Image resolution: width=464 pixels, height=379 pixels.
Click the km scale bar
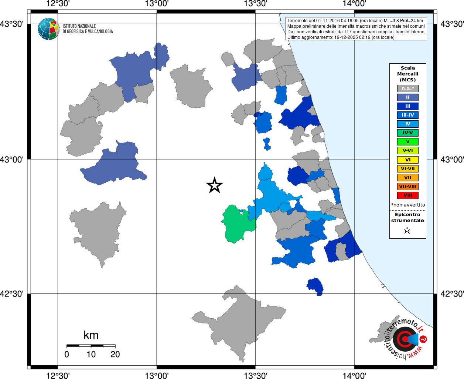(x=91, y=346)
